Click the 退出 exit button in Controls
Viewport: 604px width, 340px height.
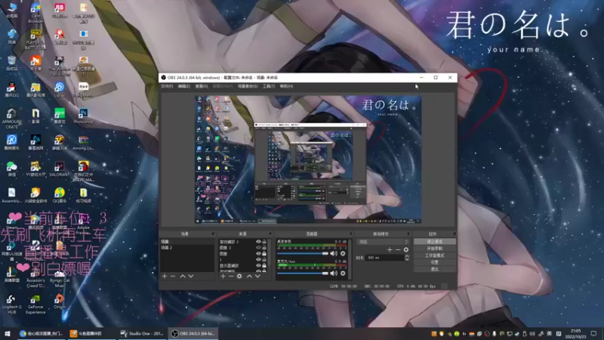(x=435, y=269)
